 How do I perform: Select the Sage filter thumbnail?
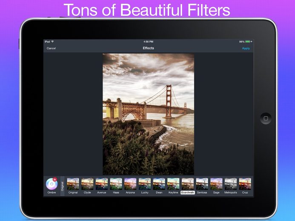[216, 184]
